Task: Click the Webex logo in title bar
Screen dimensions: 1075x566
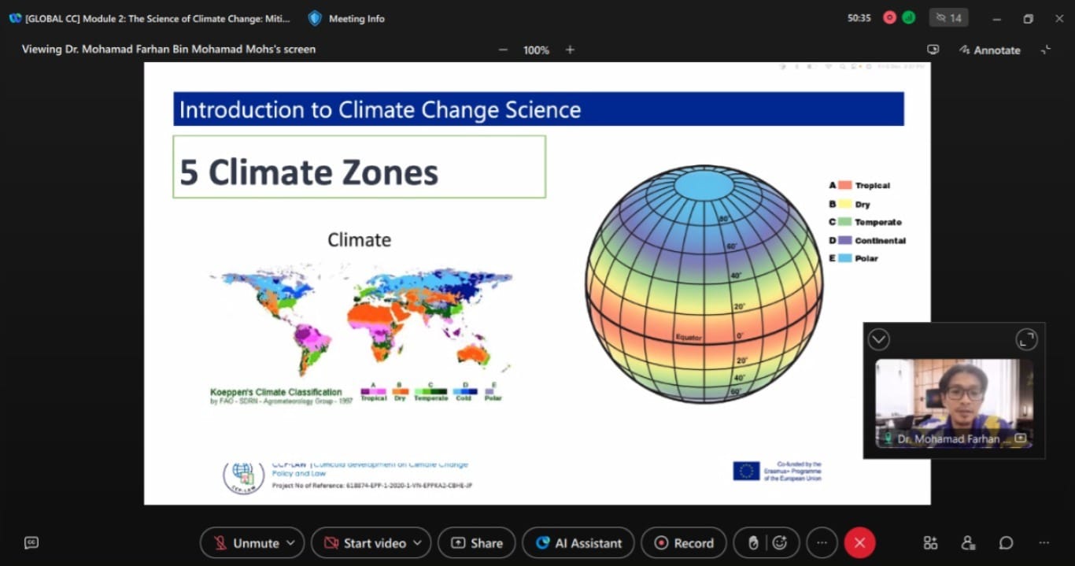Action: (15, 18)
